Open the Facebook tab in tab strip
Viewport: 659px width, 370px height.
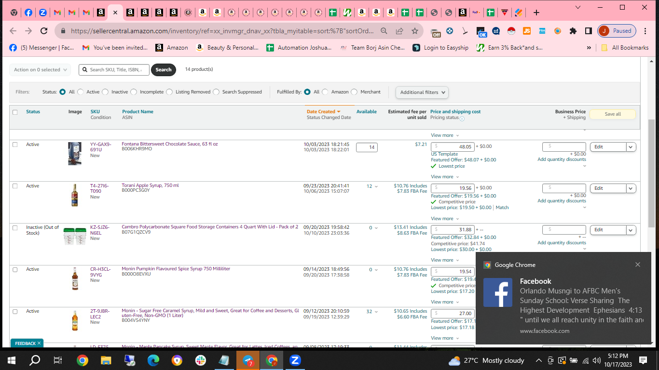(x=28, y=13)
